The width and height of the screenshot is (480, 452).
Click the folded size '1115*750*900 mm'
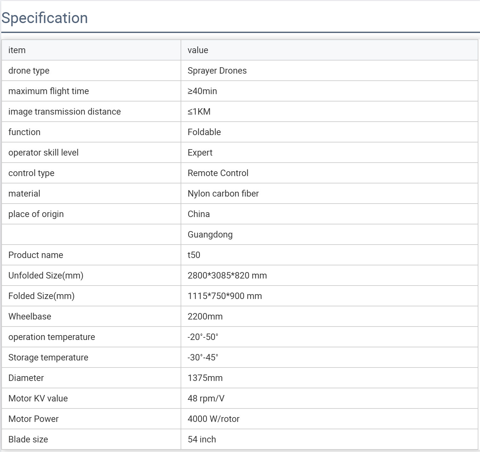[x=225, y=296]
